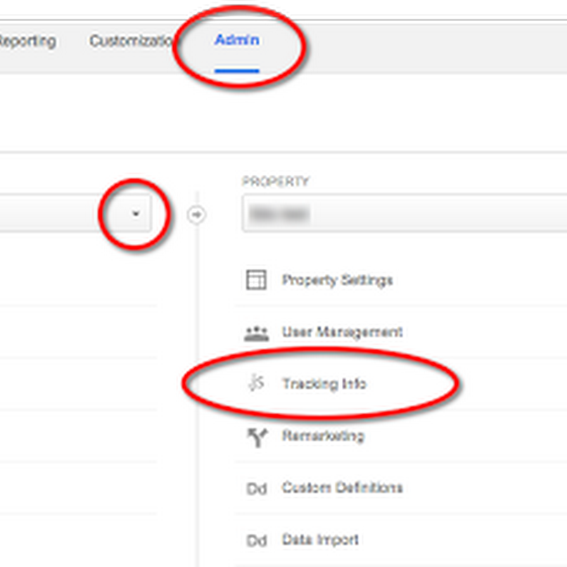Click inside the account selector field
Viewport: 567px width, 567px height.
pyautogui.click(x=57, y=214)
